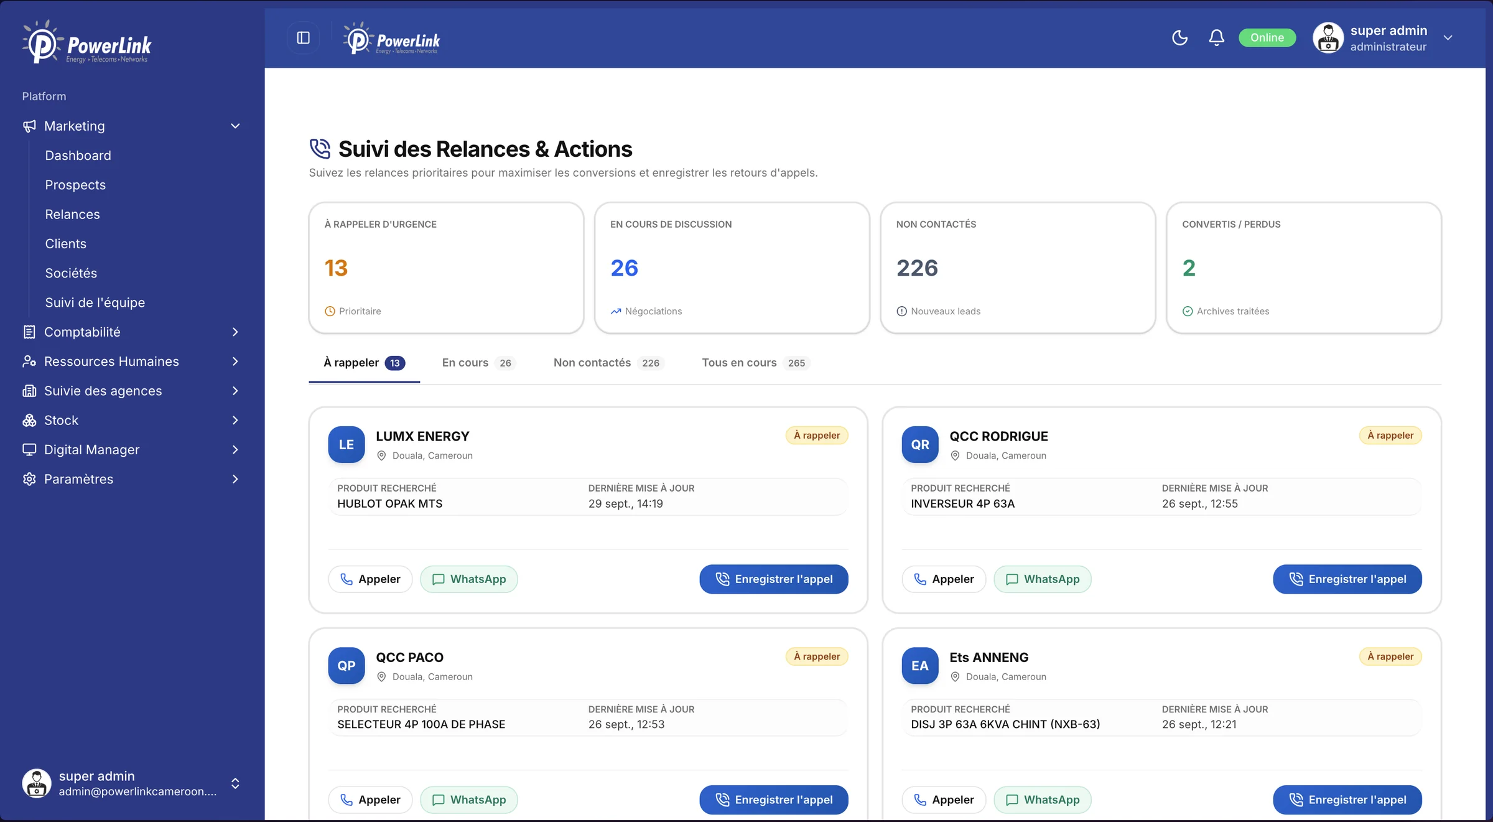Select the À rappeler tab
Screen dimensions: 1493x822
pyautogui.click(x=365, y=363)
